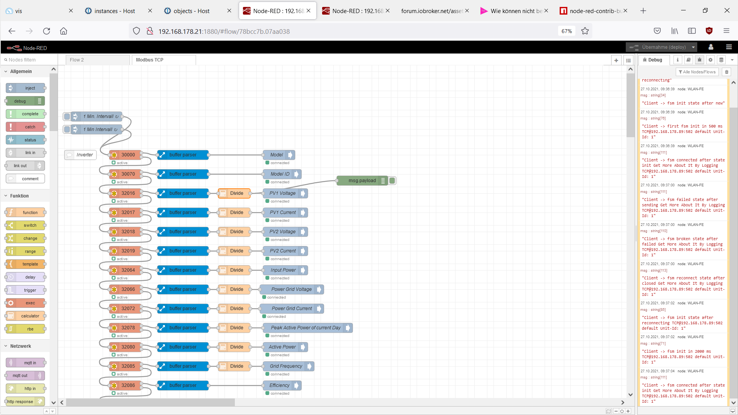
Task: Pick the calculator node in palette
Action: coord(25,316)
